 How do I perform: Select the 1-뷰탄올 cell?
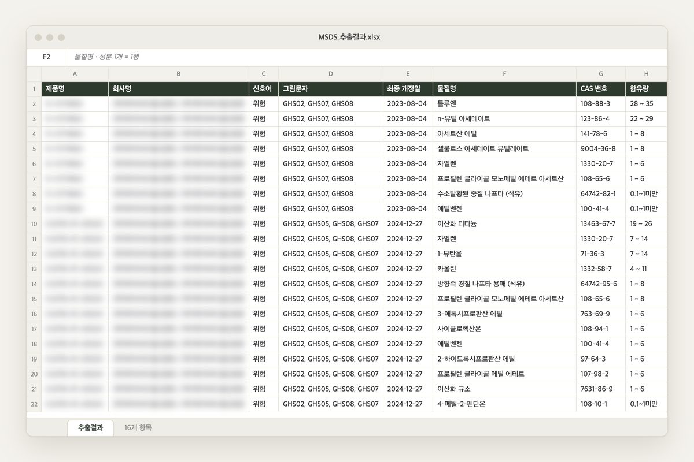click(x=504, y=254)
